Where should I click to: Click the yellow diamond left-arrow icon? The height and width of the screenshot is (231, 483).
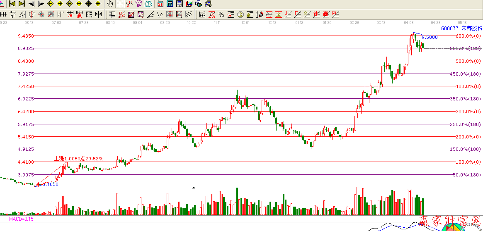[x=50, y=4]
